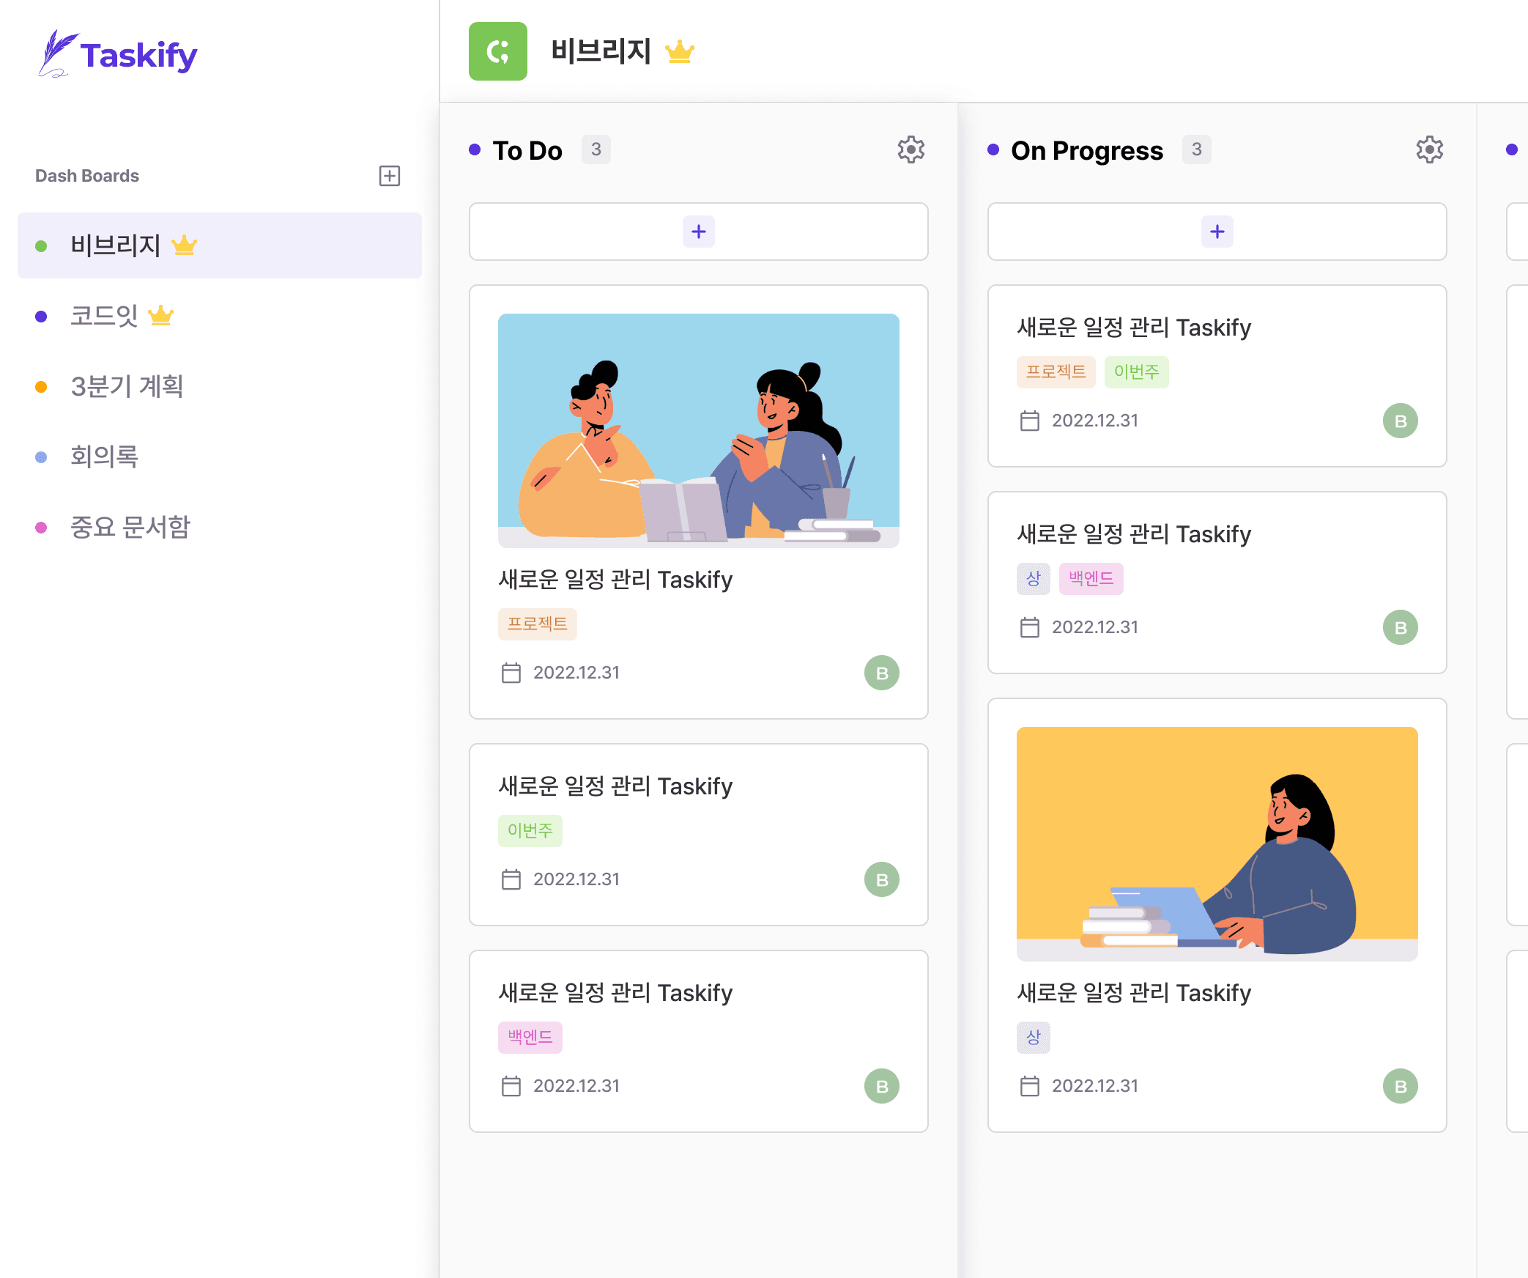Click calendar icon on 이번주 task
1528x1278 pixels.
click(x=510, y=879)
